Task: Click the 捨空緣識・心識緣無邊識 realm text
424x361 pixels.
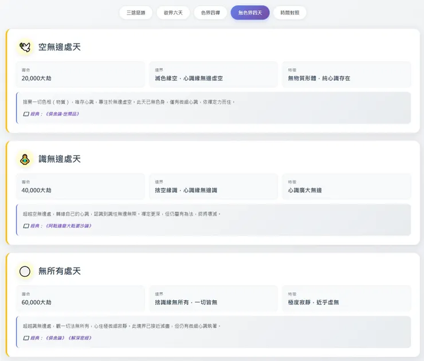Action: tap(186, 190)
